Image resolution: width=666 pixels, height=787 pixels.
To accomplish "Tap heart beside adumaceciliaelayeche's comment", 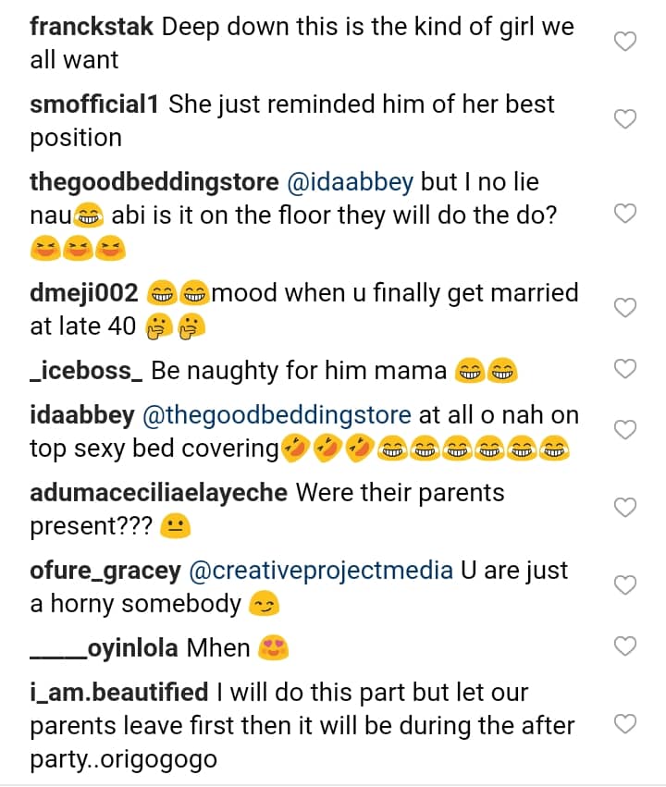I will click(x=626, y=508).
